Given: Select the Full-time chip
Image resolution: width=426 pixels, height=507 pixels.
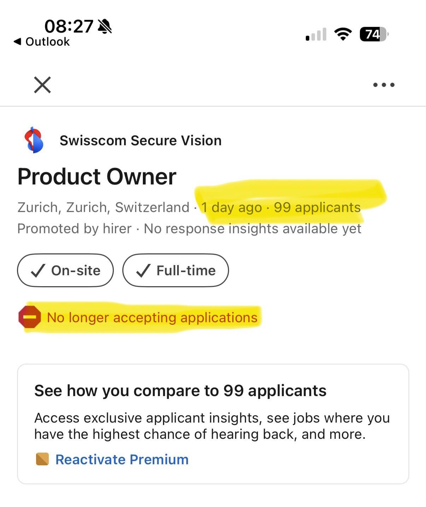Looking at the screenshot, I should [176, 270].
